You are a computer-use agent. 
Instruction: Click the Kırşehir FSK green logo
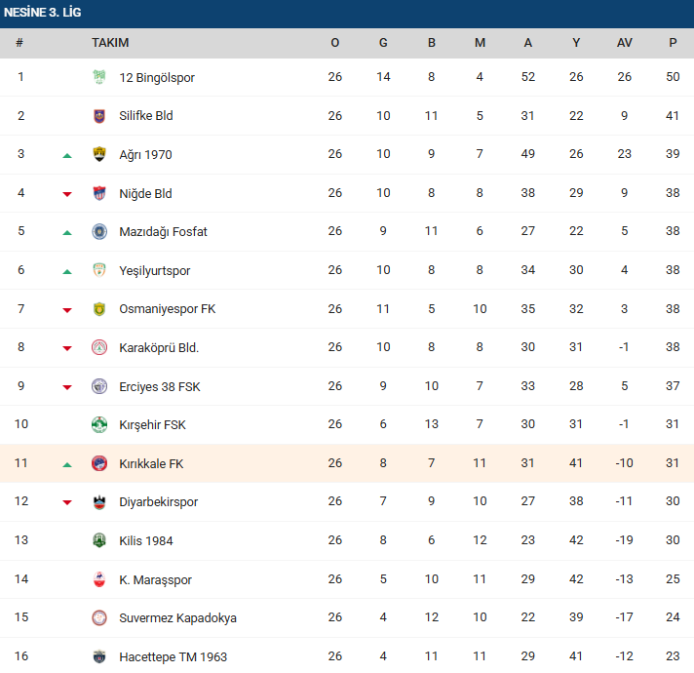point(99,425)
